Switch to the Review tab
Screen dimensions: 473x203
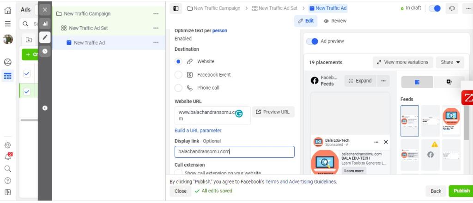(x=335, y=21)
